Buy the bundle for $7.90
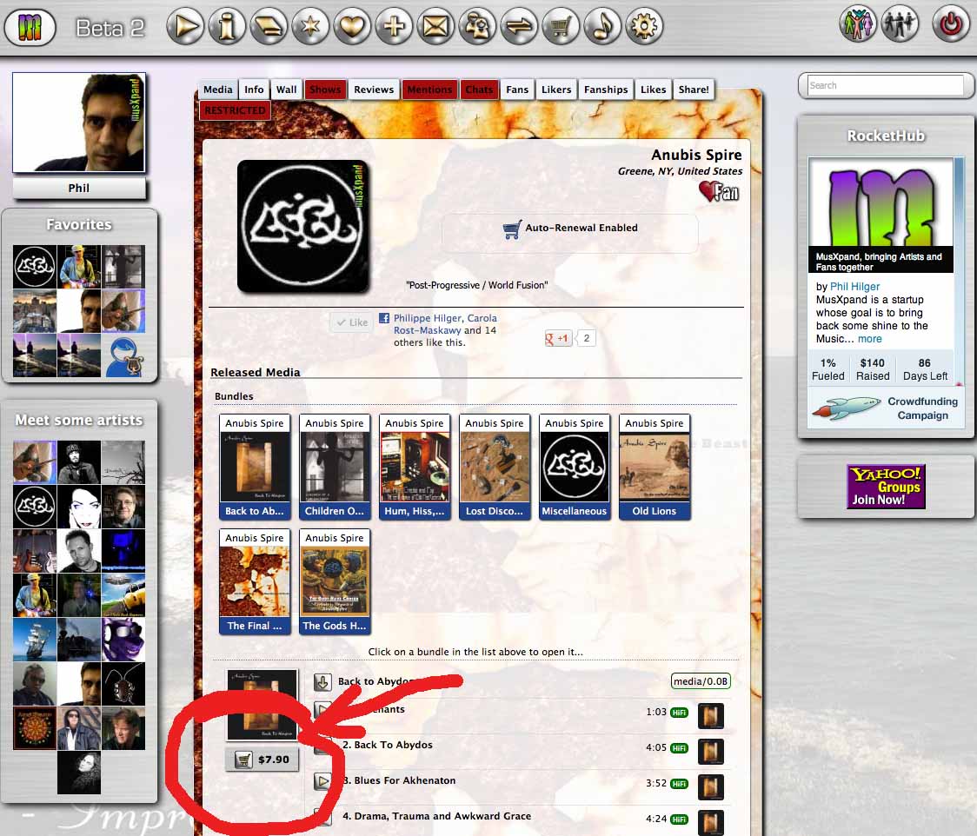 pos(262,760)
